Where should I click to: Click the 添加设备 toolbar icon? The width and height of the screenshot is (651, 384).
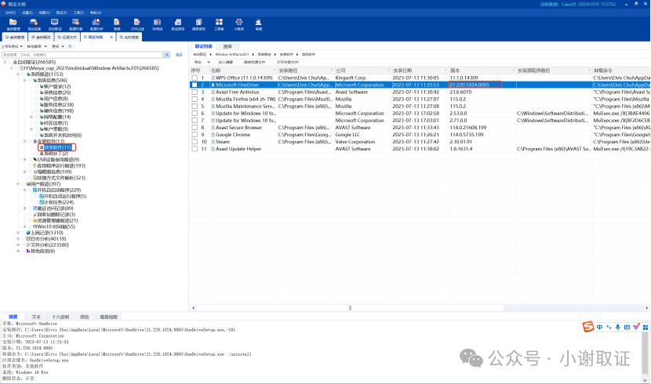coord(34,24)
